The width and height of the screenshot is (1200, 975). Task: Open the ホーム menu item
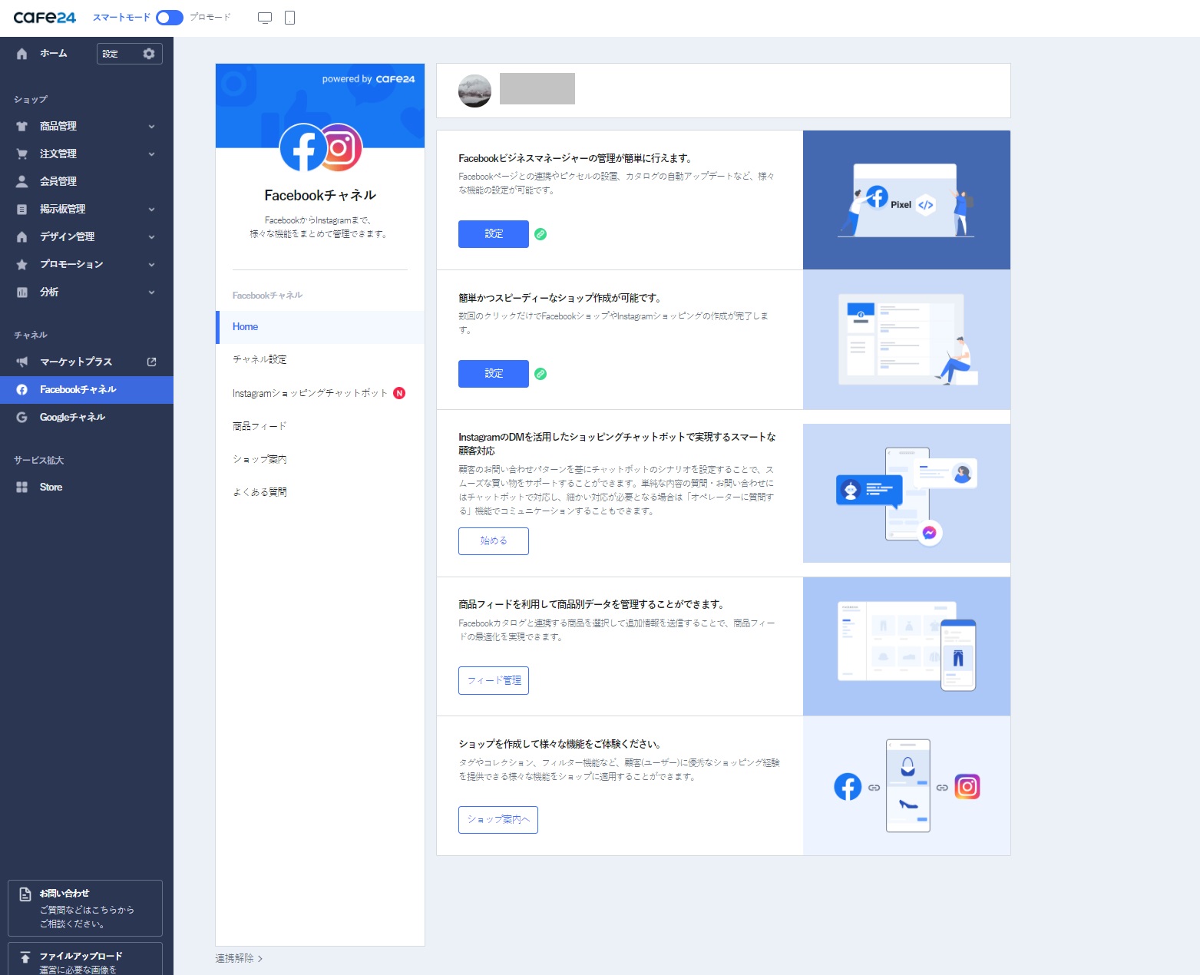tap(54, 54)
